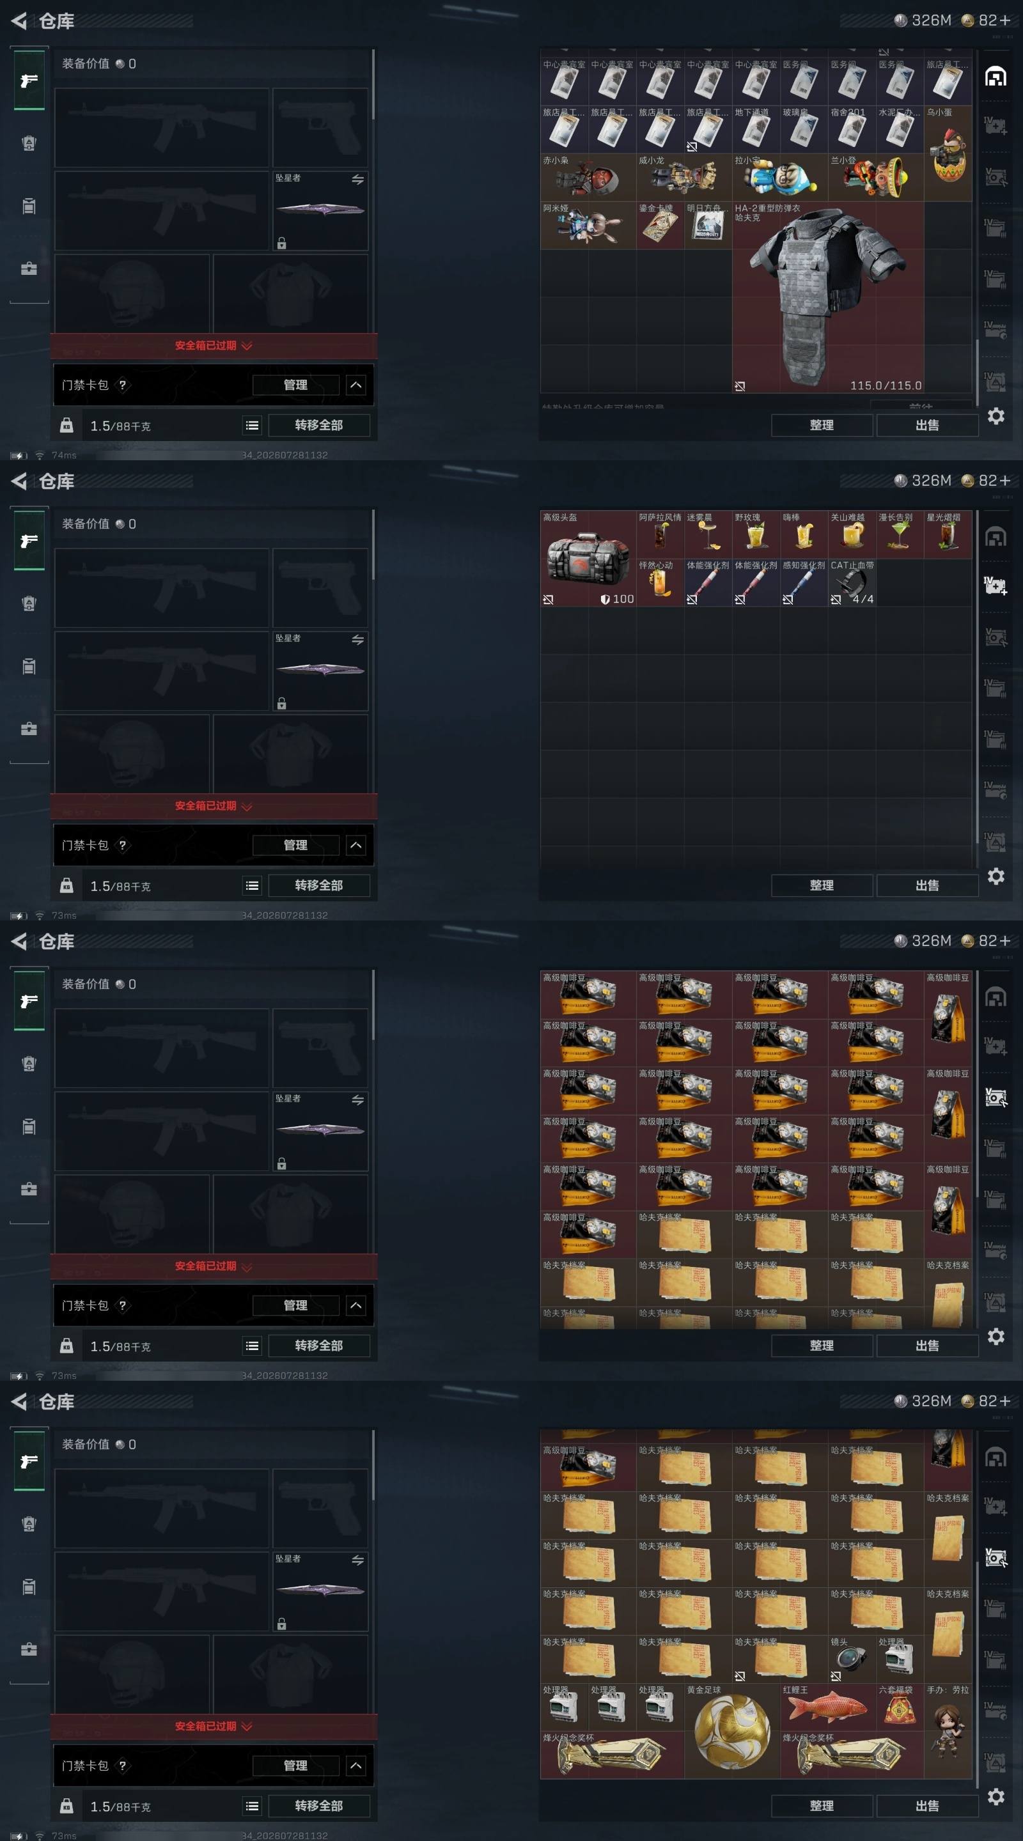The image size is (1023, 1841).
Task: Select the 迷雾晨 cocktail glass
Action: [708, 534]
